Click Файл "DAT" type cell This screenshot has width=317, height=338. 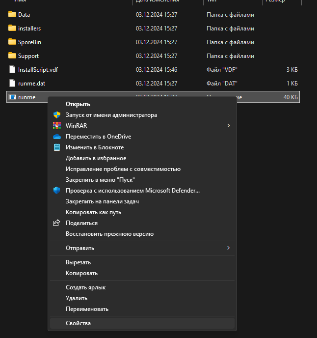tap(222, 84)
